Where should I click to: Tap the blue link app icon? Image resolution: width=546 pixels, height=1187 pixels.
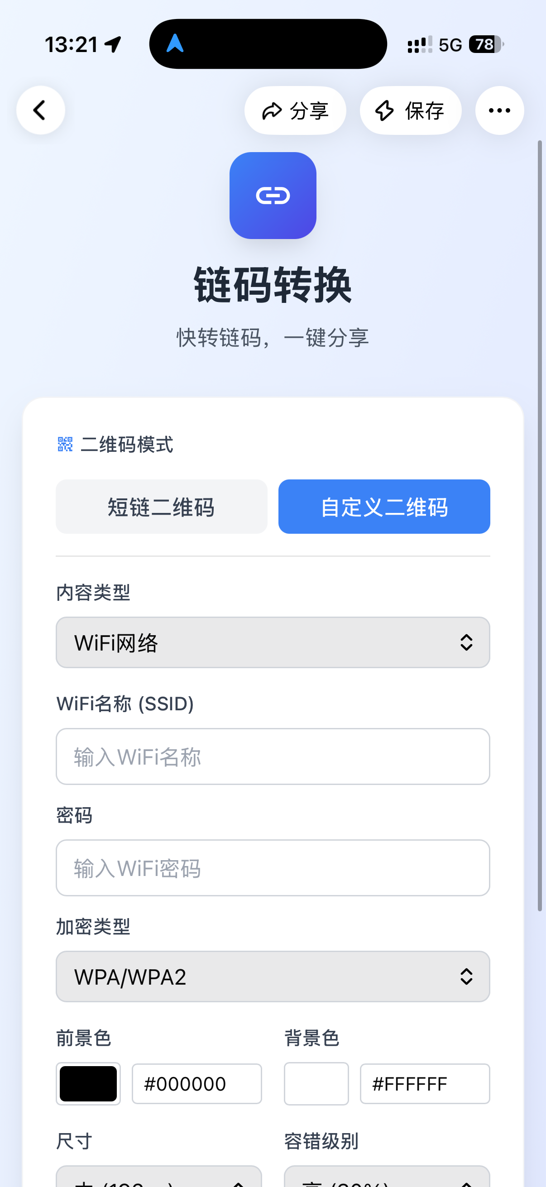click(x=273, y=196)
